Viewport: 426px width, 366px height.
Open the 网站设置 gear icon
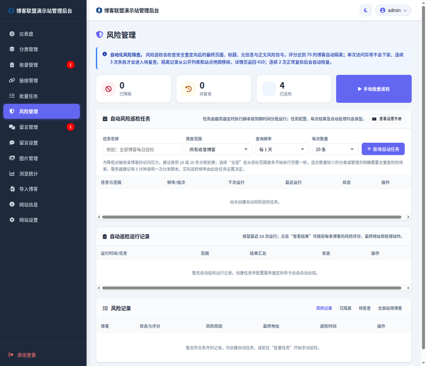point(11,220)
